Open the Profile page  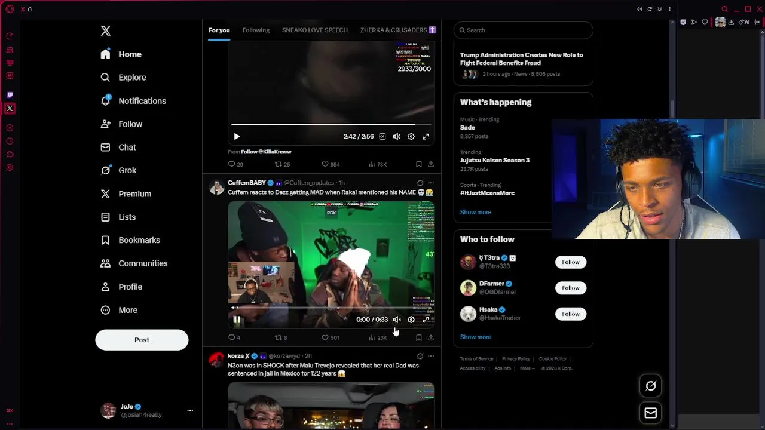[x=122, y=287]
